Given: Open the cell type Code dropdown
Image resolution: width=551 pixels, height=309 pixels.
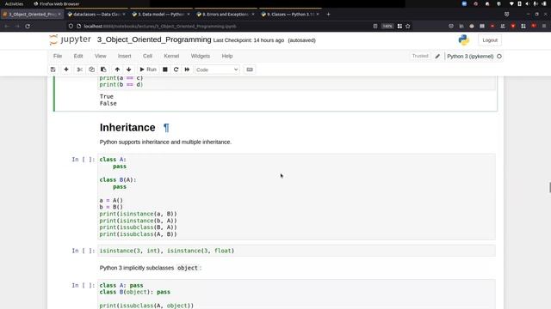Looking at the screenshot, I should (217, 70).
